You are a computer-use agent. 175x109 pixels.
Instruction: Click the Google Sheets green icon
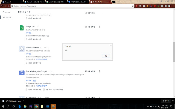[x=22, y=28]
